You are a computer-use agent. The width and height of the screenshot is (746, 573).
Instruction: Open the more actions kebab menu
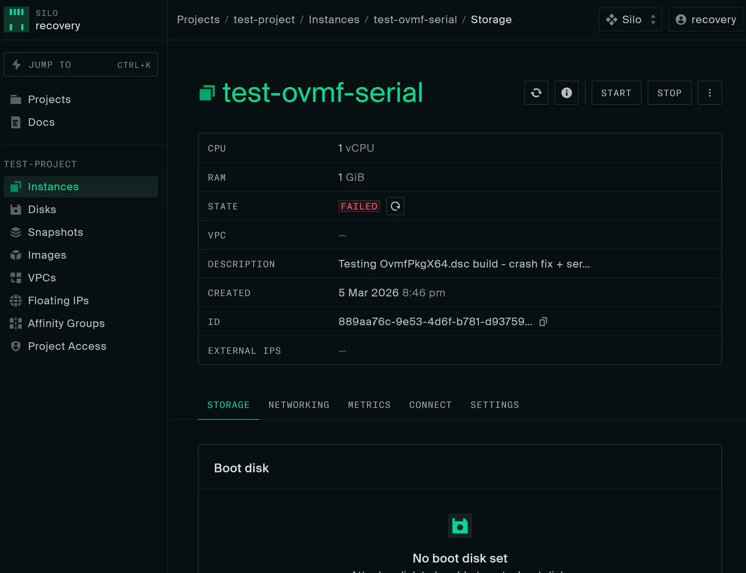tap(709, 93)
